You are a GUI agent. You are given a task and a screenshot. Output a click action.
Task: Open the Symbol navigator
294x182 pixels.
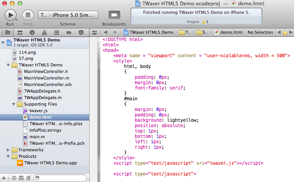click(x=20, y=33)
